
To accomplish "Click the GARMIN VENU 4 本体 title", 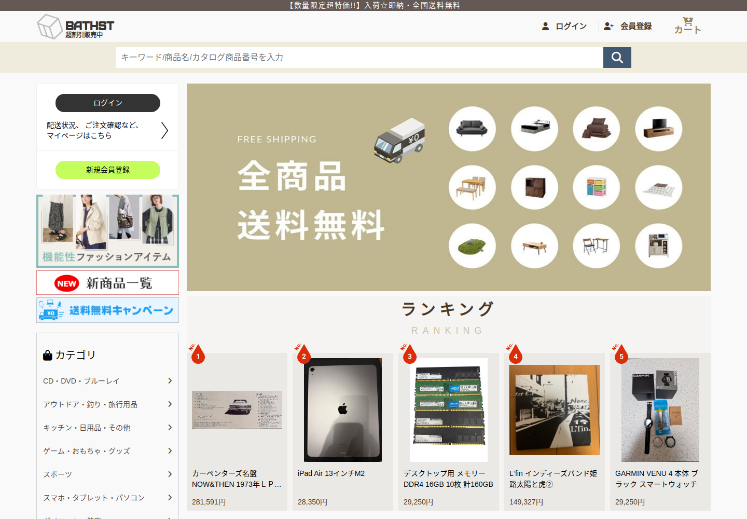I will click(x=657, y=479).
